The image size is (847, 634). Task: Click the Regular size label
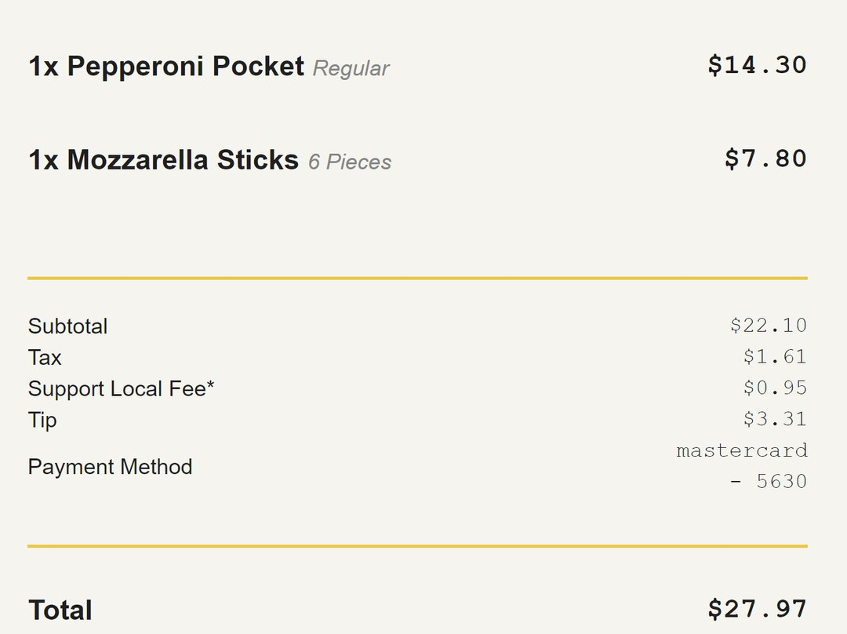351,68
